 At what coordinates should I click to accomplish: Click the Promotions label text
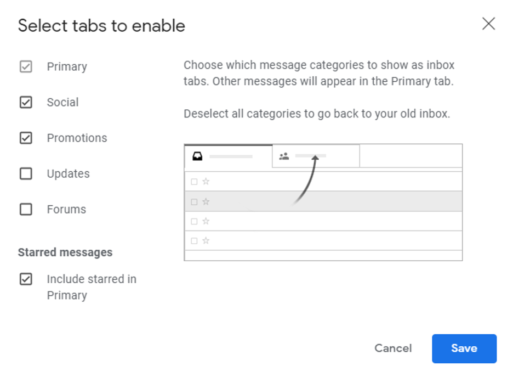(77, 138)
